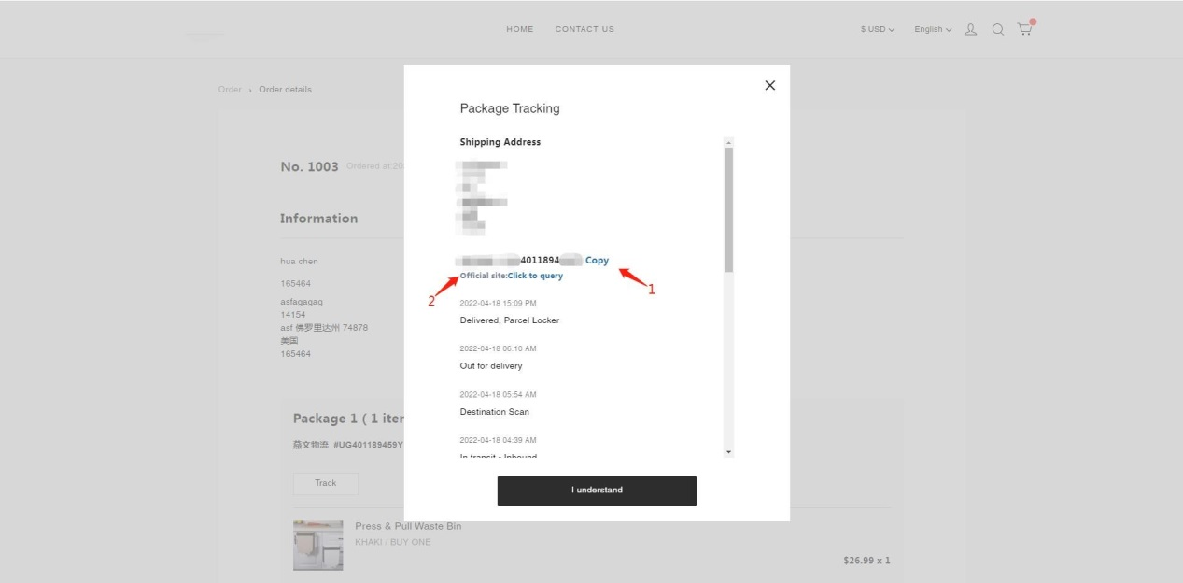Open the Click to query link
1183x583 pixels.
(x=535, y=276)
